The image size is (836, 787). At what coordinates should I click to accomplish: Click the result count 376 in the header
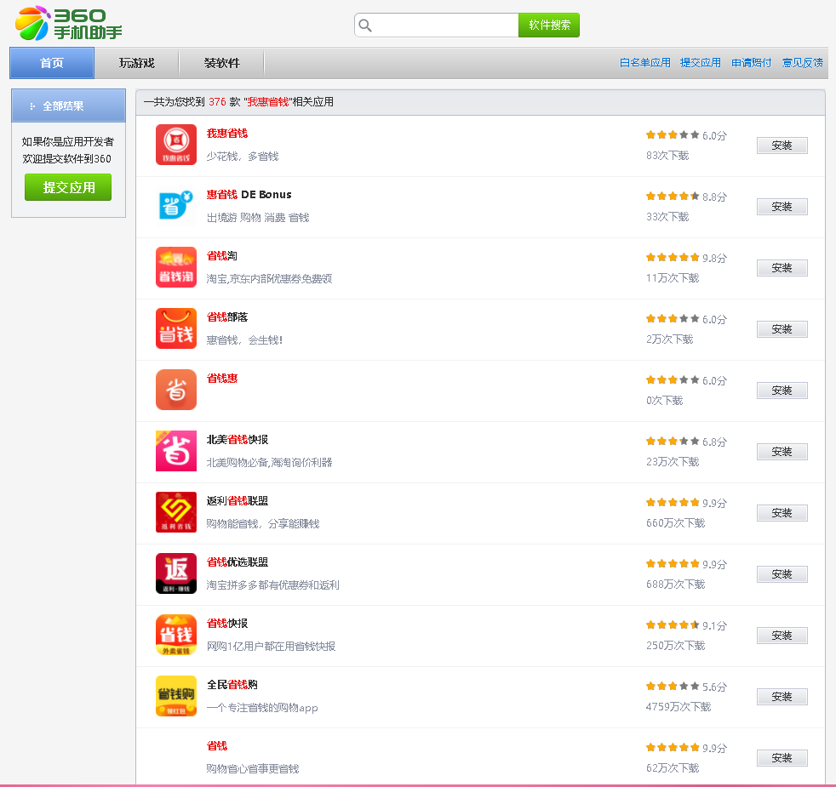[x=218, y=102]
